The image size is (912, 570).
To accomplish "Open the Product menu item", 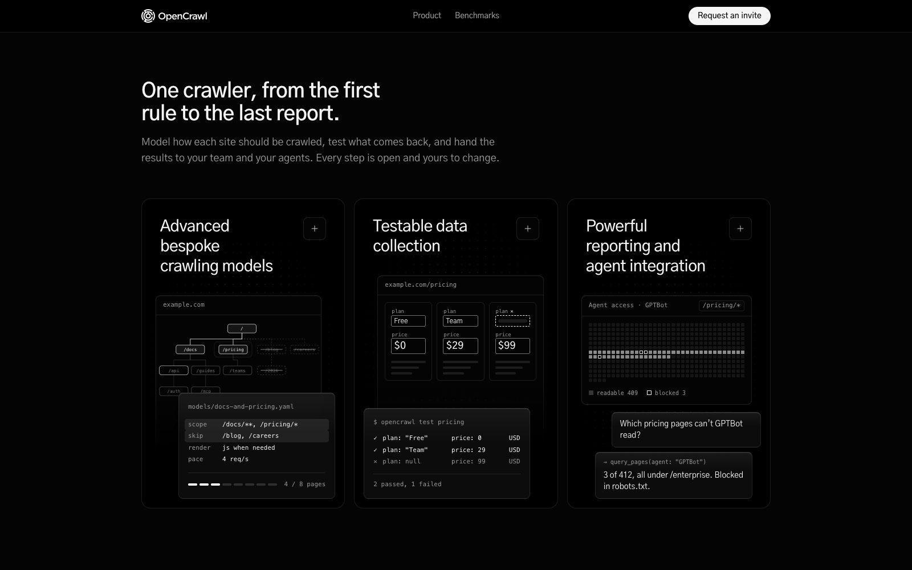I will 427,15.
